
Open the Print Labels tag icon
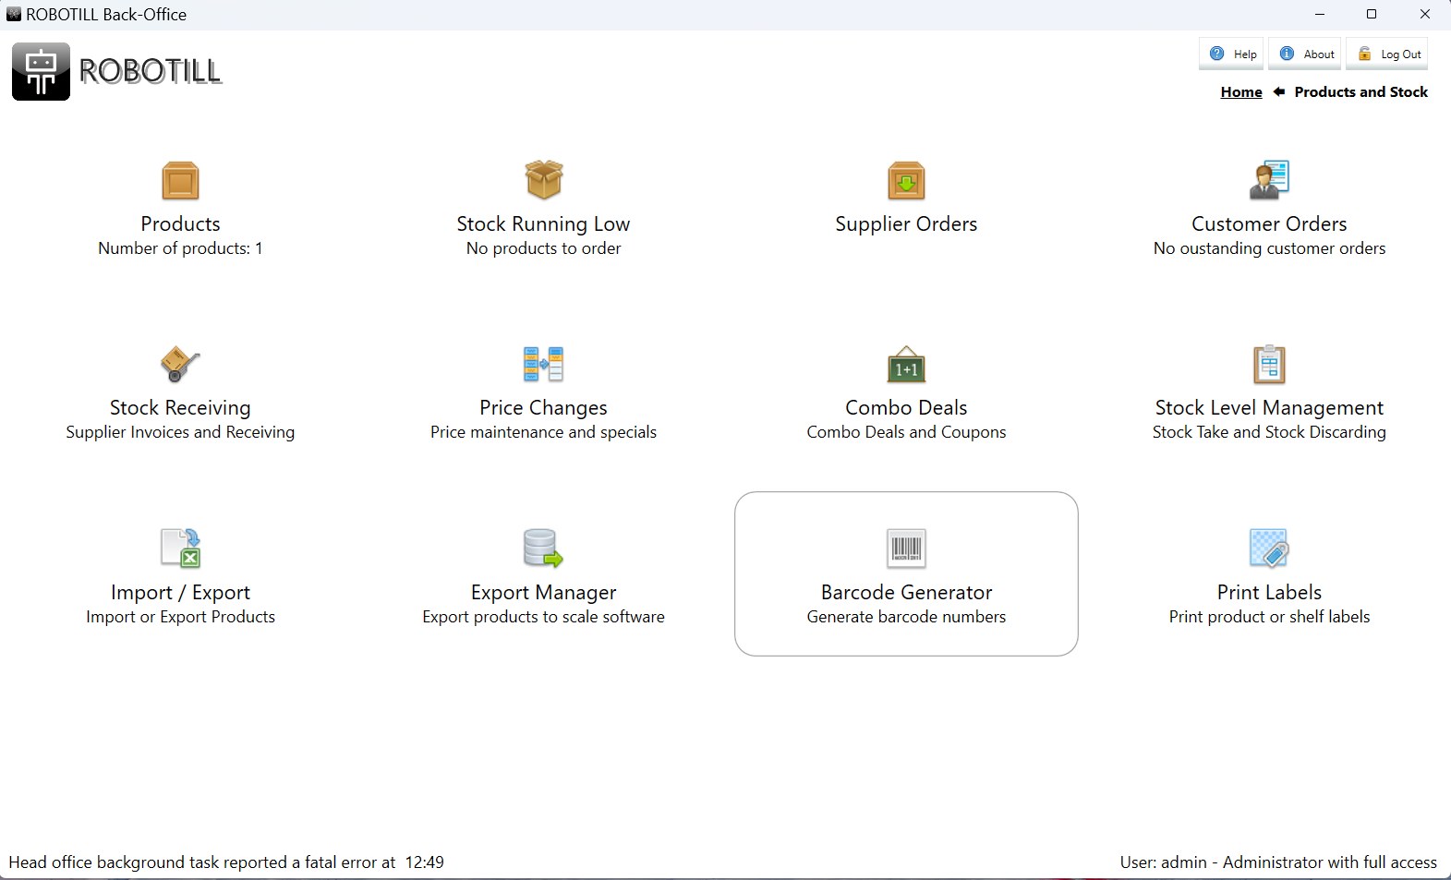(1269, 548)
